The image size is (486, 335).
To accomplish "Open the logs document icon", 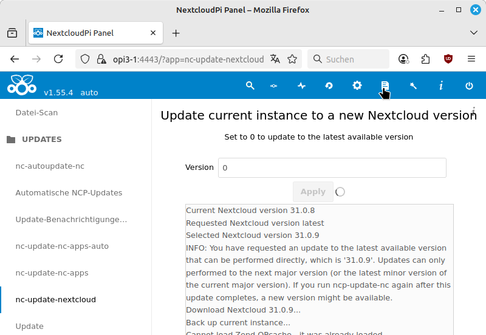I will pyautogui.click(x=385, y=86).
